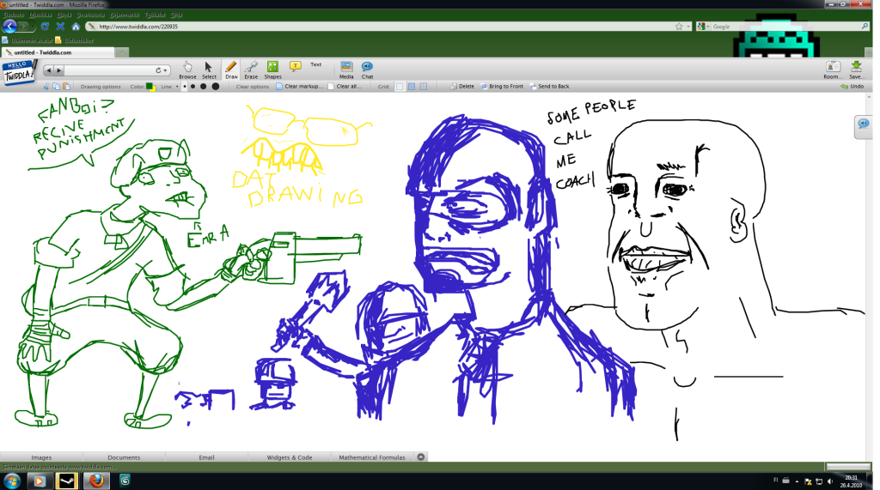Stop page loading in Firefox
The height and width of the screenshot is (490, 880).
click(61, 27)
